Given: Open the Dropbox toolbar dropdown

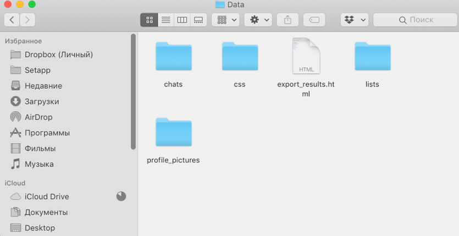Looking at the screenshot, I should 355,20.
